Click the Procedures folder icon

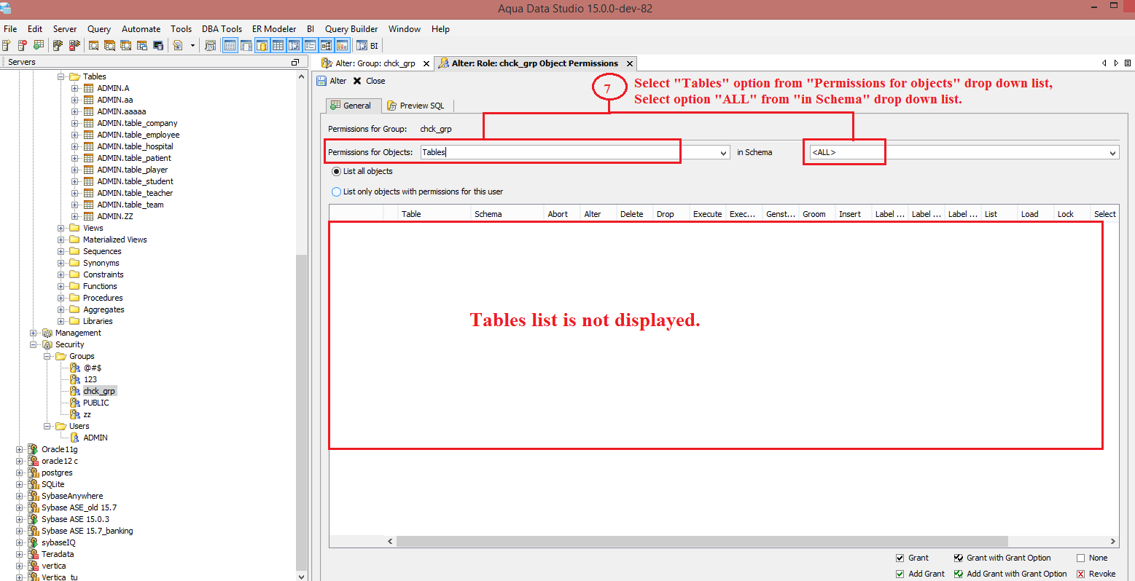(74, 298)
